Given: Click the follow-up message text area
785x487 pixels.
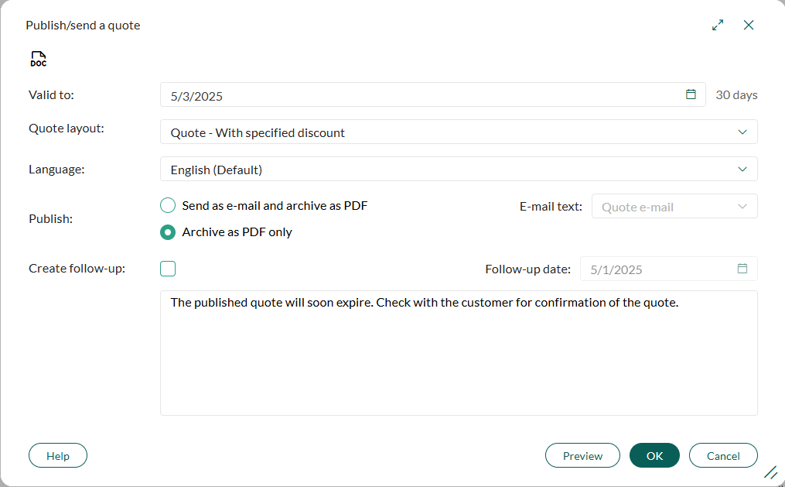Looking at the screenshot, I should point(459,353).
